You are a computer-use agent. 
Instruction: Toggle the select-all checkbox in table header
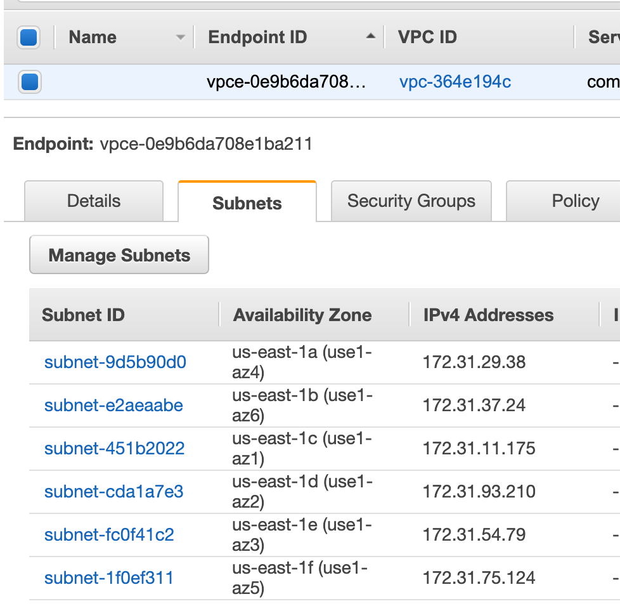coord(29,37)
